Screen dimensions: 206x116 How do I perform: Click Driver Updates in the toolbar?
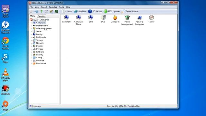tap(130, 12)
